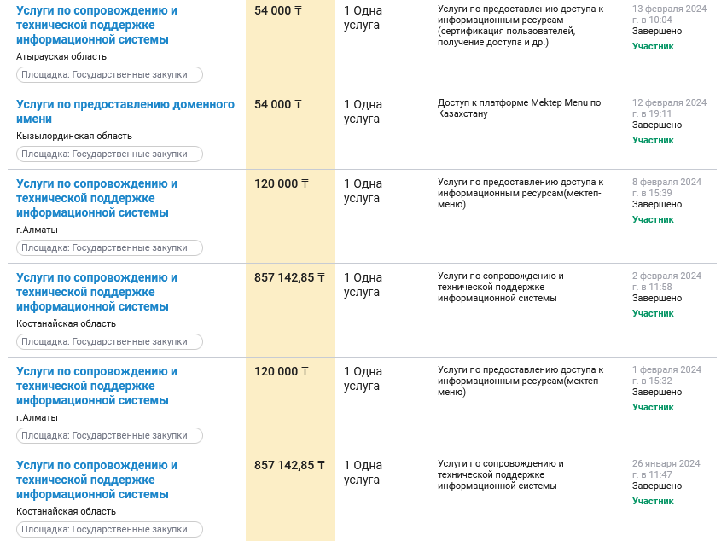727x541 pixels.
Task: Click "Участник" status of 13 февраля tender
Action: [x=653, y=46]
